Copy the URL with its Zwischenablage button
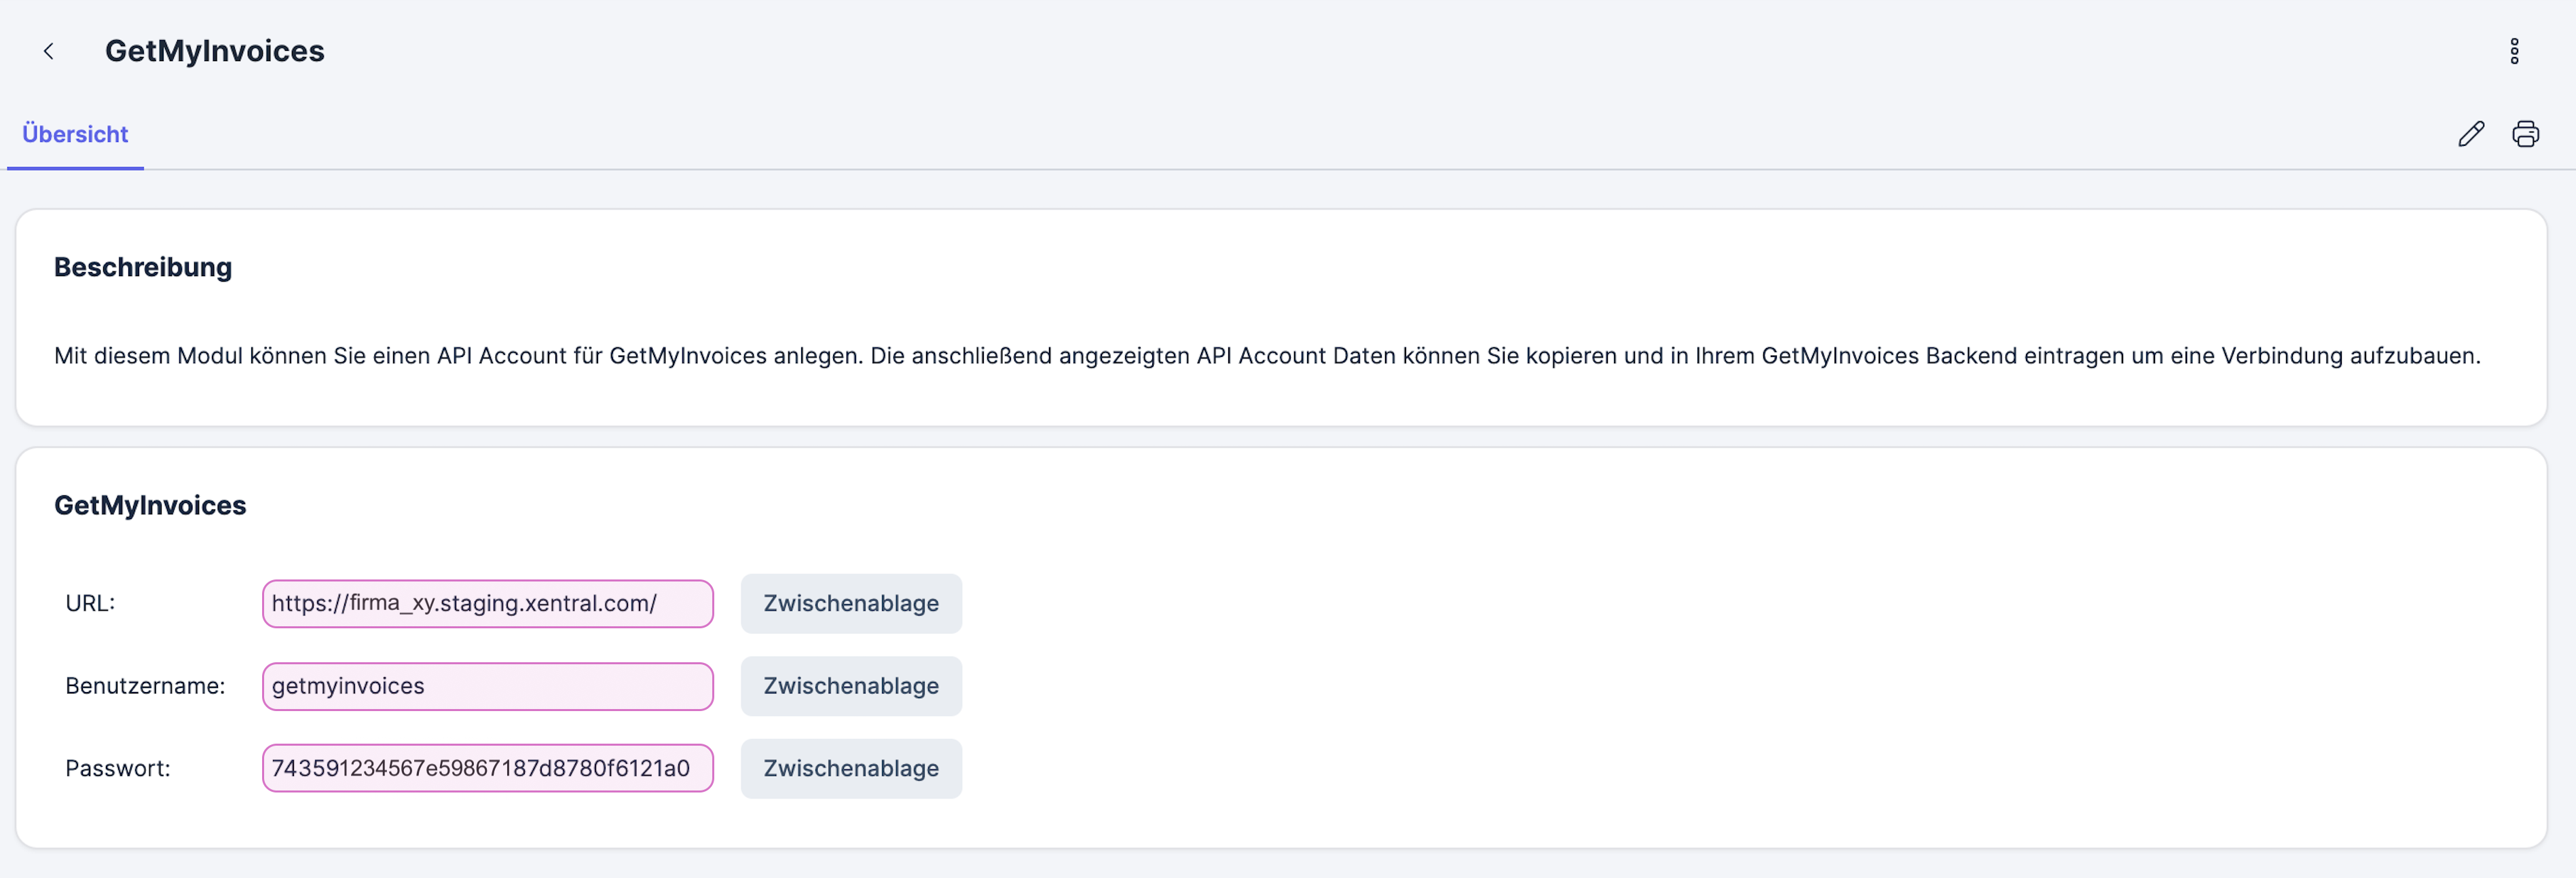This screenshot has width=2576, height=878. coord(851,603)
